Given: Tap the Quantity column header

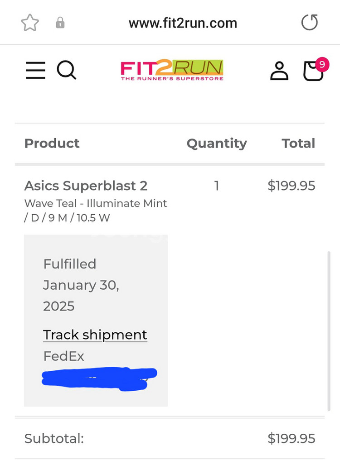Looking at the screenshot, I should tap(217, 144).
